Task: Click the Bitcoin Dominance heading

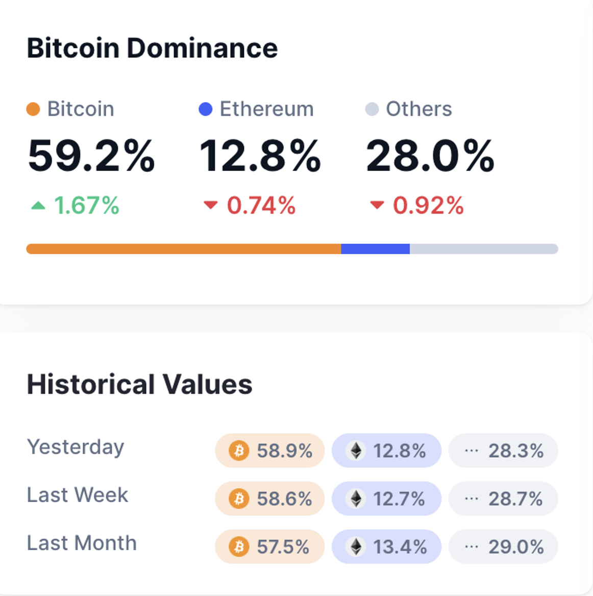Action: 152,48
